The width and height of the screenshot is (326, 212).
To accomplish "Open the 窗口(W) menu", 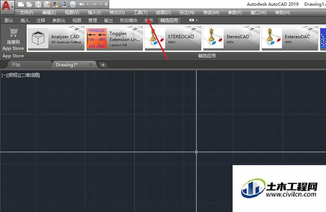I will [x=259, y=13].
